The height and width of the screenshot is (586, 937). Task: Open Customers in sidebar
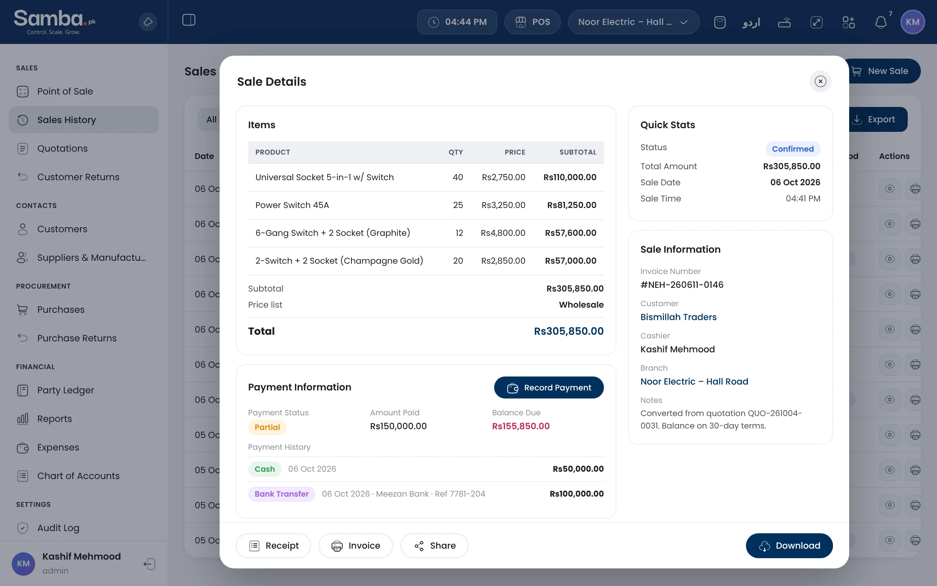click(x=83, y=229)
